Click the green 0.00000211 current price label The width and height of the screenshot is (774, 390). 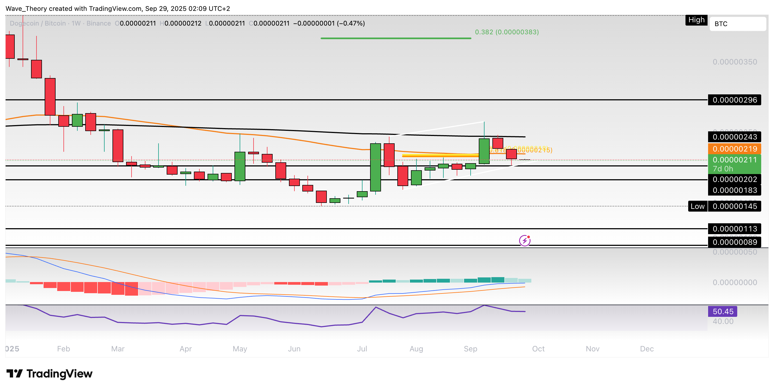(734, 160)
